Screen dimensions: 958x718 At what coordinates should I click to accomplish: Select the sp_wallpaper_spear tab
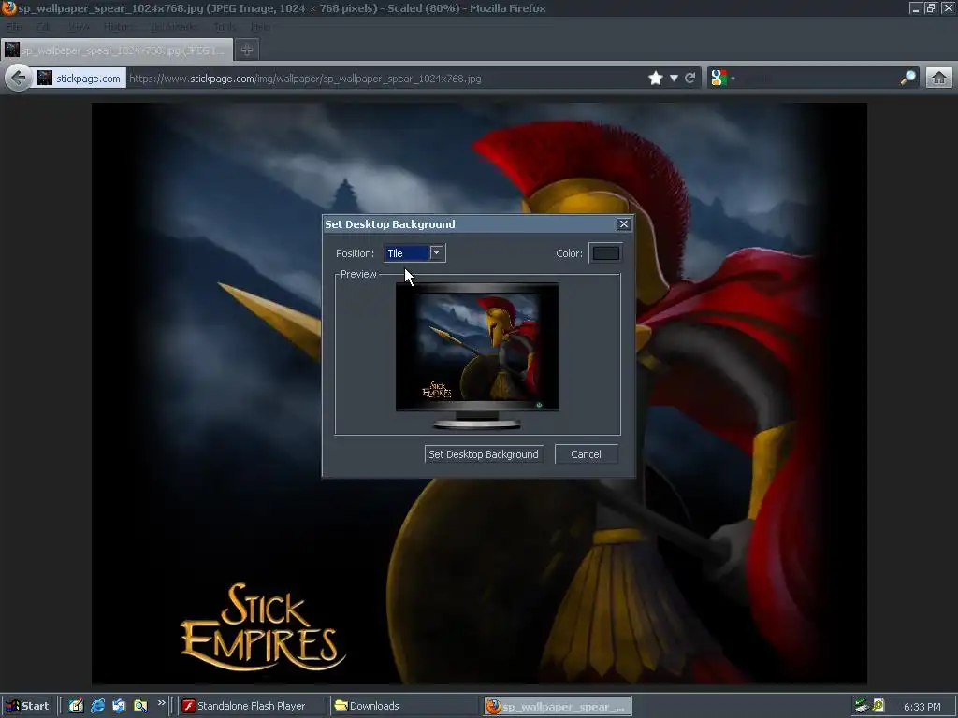(x=117, y=50)
